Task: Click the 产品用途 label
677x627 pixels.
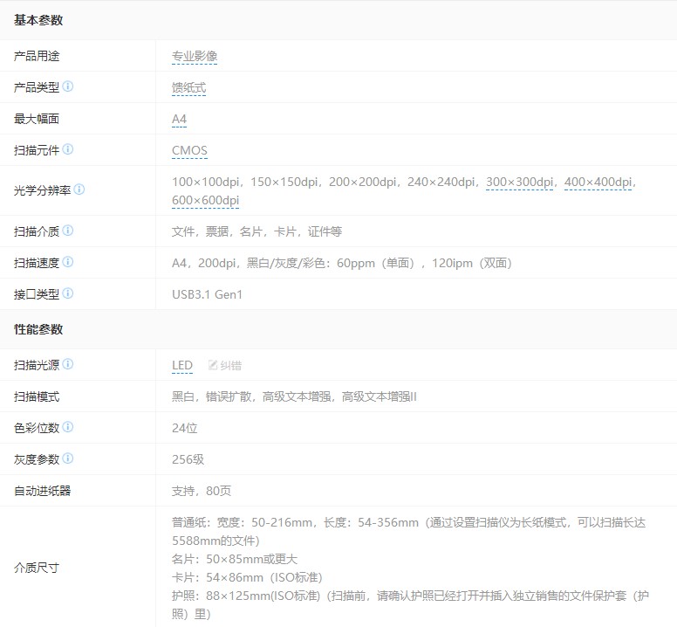Action: [x=37, y=56]
